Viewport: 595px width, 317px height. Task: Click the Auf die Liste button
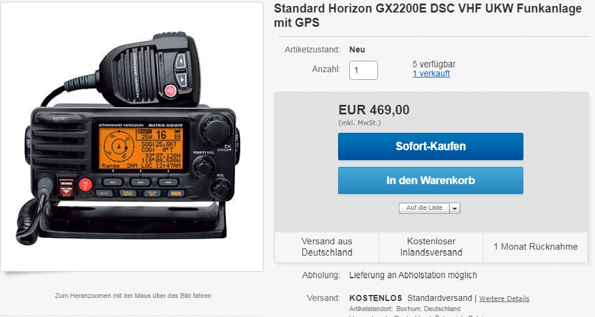(424, 208)
